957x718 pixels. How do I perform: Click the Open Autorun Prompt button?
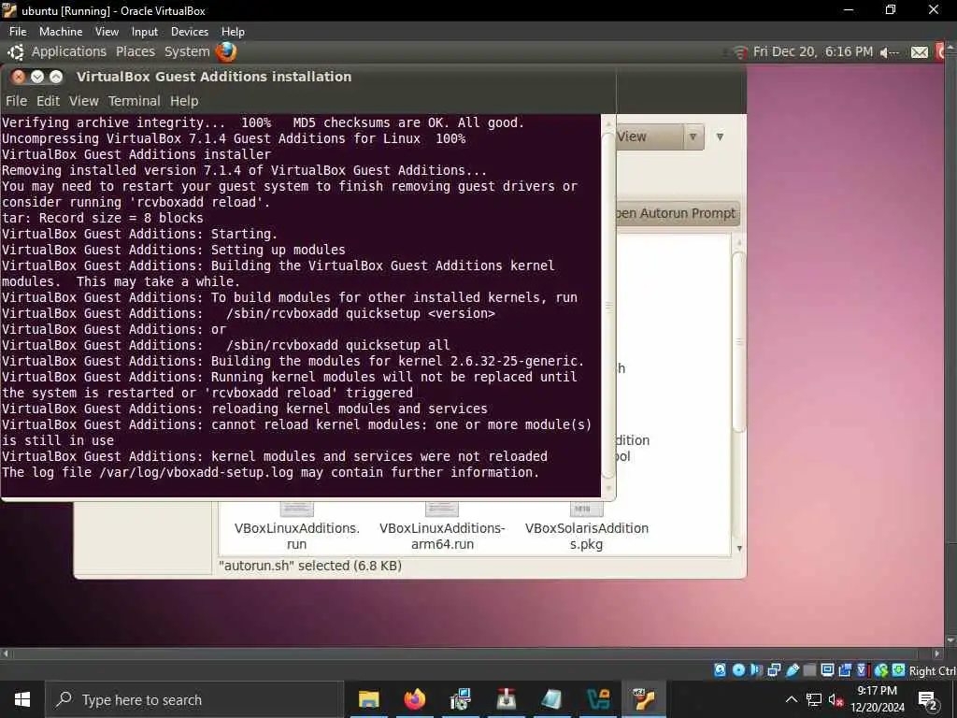[x=678, y=213]
